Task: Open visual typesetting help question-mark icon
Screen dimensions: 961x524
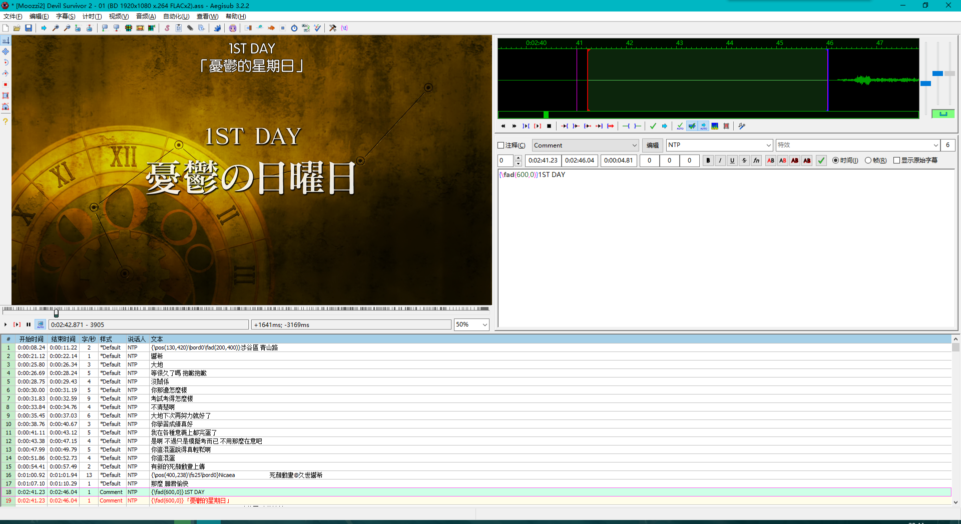Action: (6, 121)
